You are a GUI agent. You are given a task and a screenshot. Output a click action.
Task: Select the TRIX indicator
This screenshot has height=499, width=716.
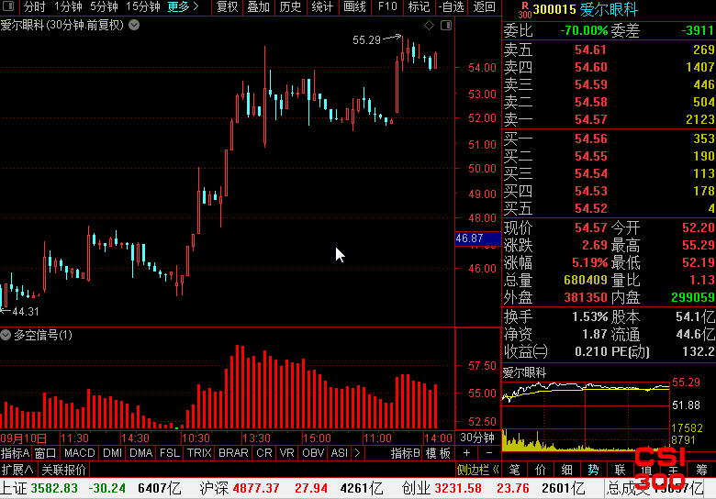199,453
